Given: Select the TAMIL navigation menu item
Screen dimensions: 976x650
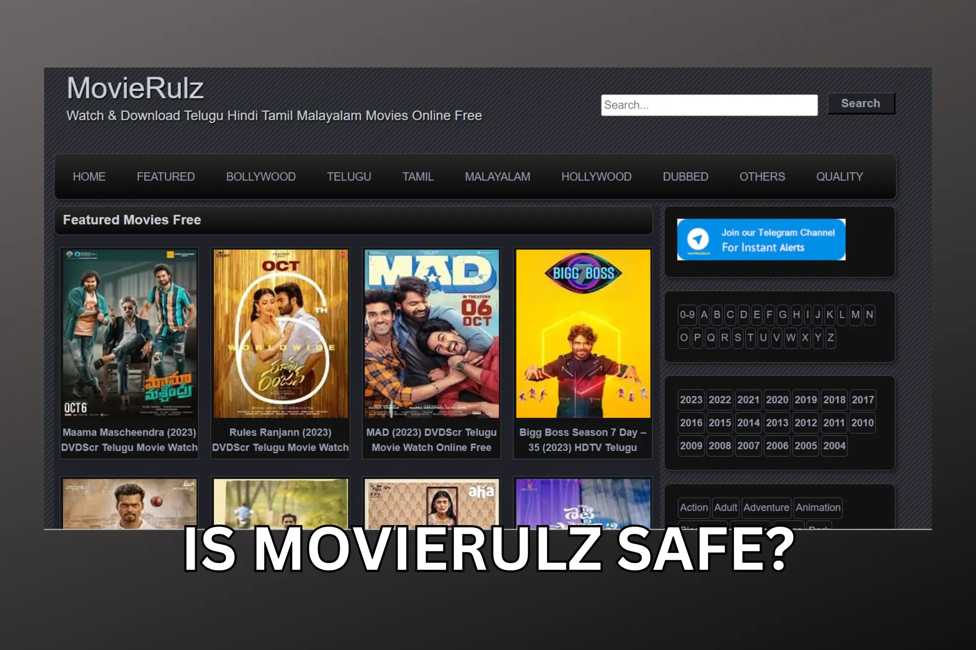Looking at the screenshot, I should (417, 176).
